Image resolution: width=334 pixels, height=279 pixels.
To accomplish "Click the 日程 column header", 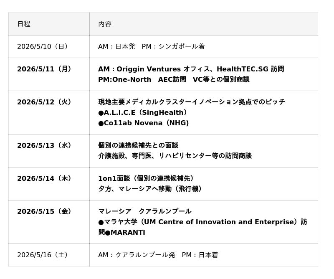I will 24,24.
